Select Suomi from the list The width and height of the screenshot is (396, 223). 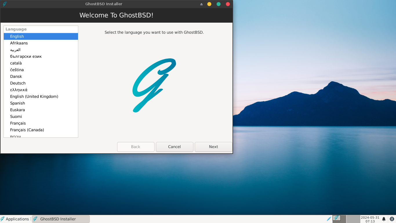click(x=41, y=116)
